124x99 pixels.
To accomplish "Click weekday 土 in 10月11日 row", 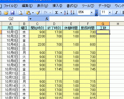I will pyautogui.click(x=24, y=73).
